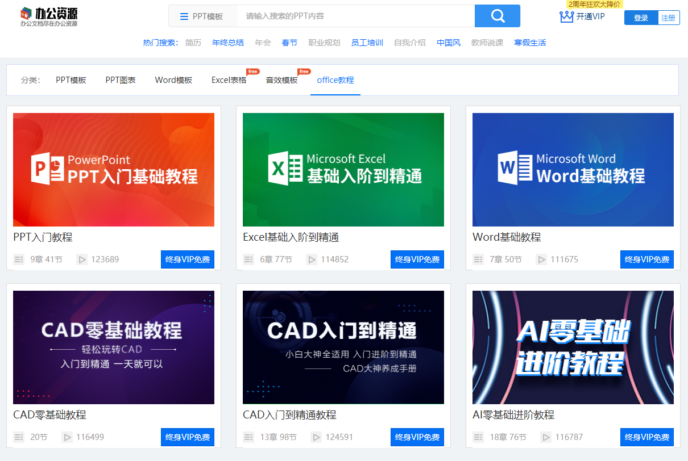Open the CAD零基础教程 purple thumbnail

point(114,347)
